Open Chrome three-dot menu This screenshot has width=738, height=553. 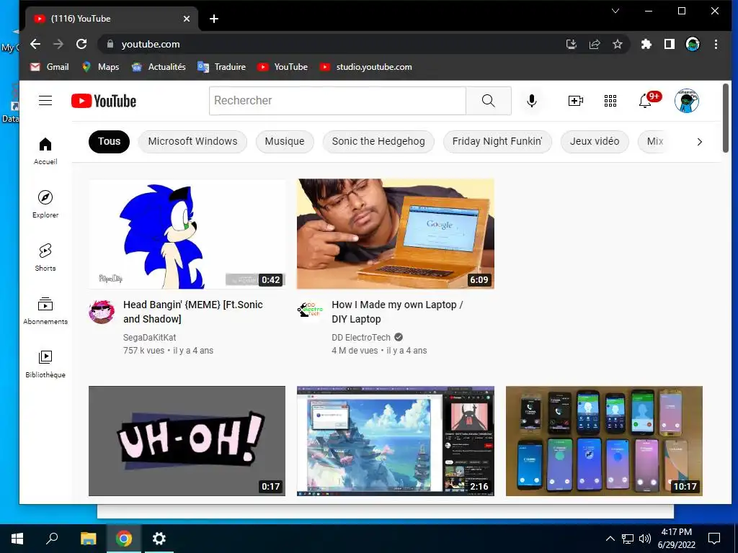tap(716, 44)
